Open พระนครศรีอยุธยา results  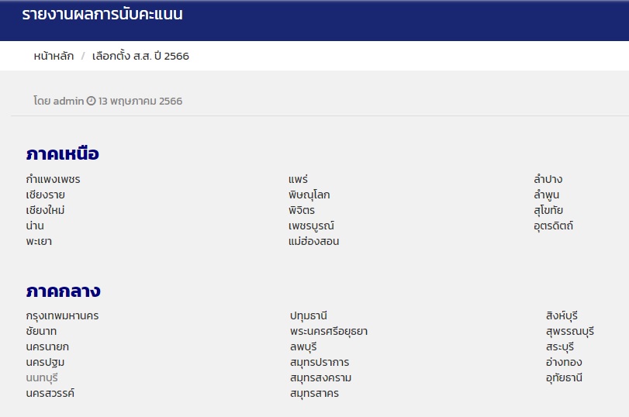329,332
